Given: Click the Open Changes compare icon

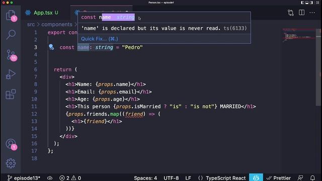Looking at the screenshot, I should [x=291, y=13].
